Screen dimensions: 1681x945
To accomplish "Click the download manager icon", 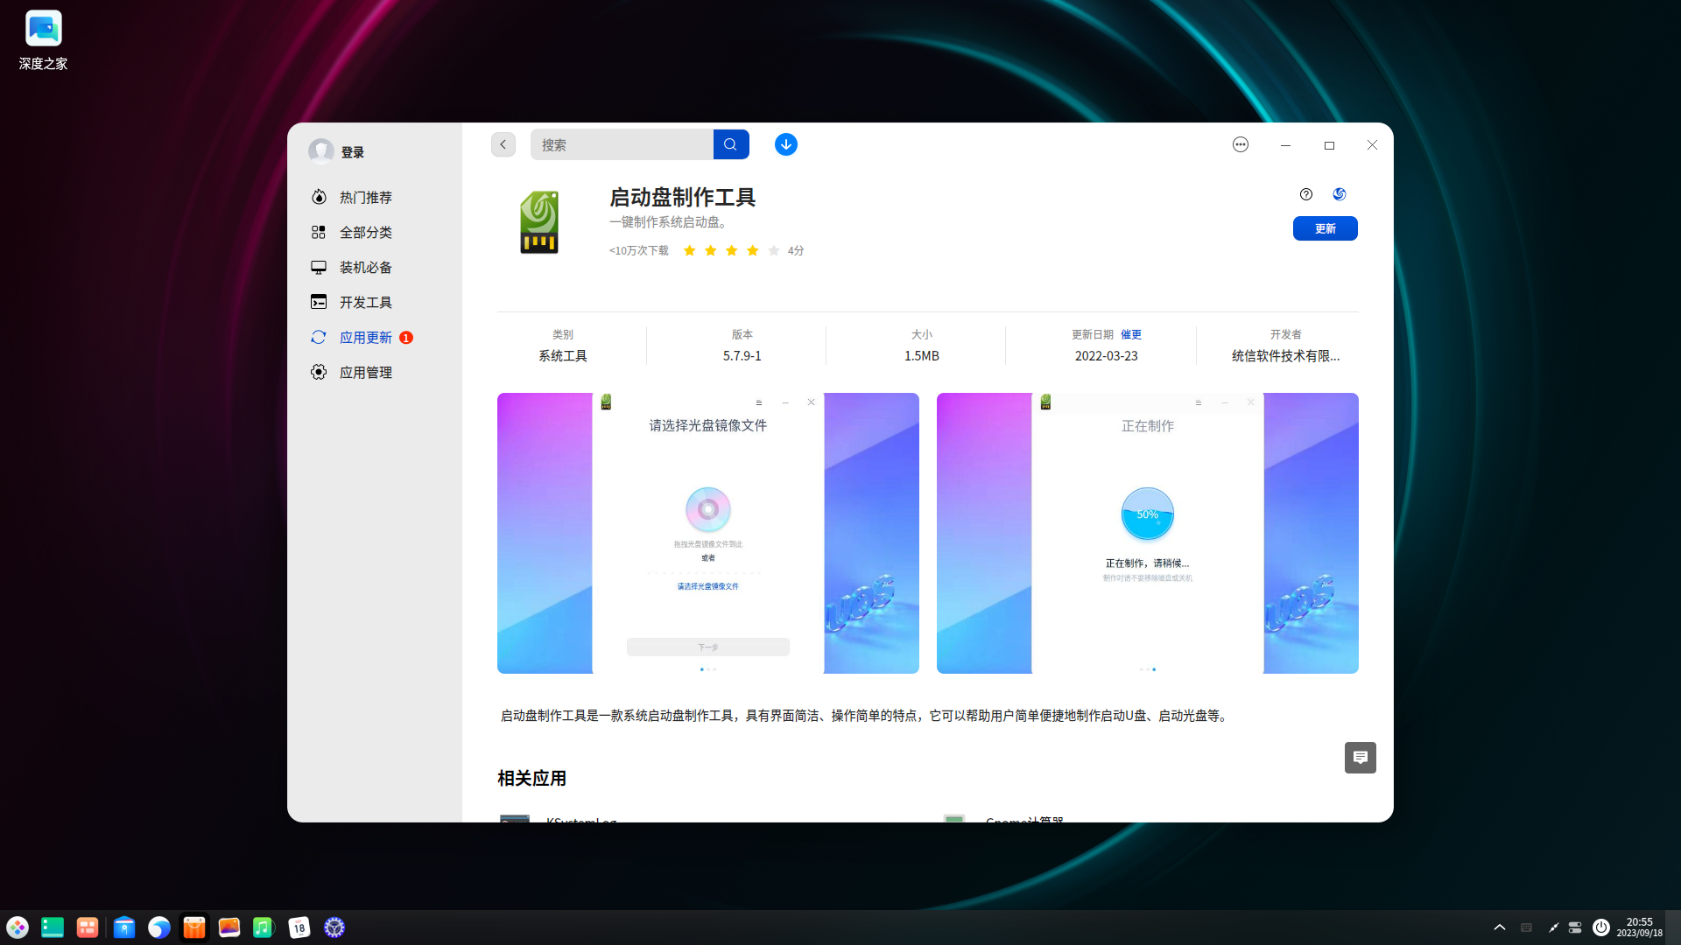I will pyautogui.click(x=786, y=144).
